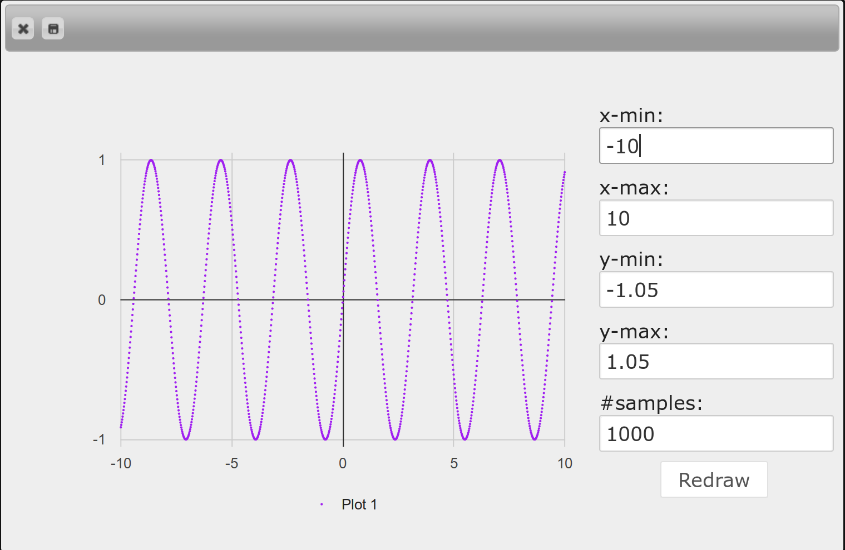Click the empty gray toolbar area

coord(445,29)
